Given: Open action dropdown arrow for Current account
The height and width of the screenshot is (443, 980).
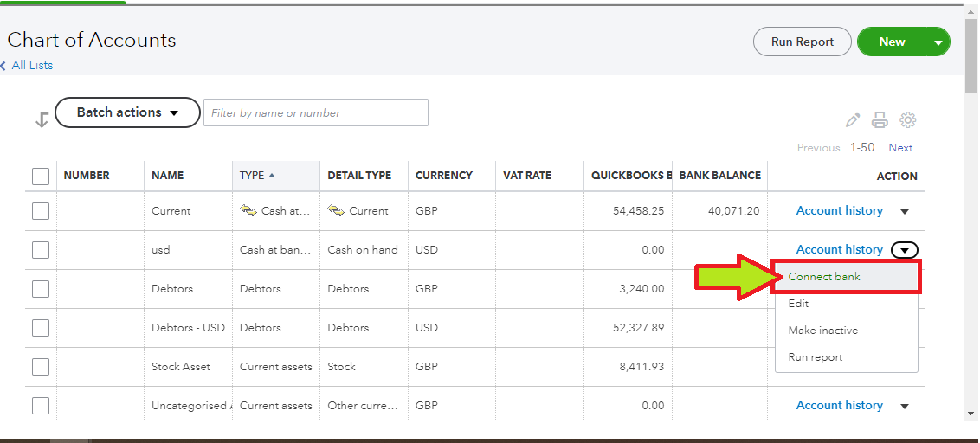Looking at the screenshot, I should tap(905, 211).
